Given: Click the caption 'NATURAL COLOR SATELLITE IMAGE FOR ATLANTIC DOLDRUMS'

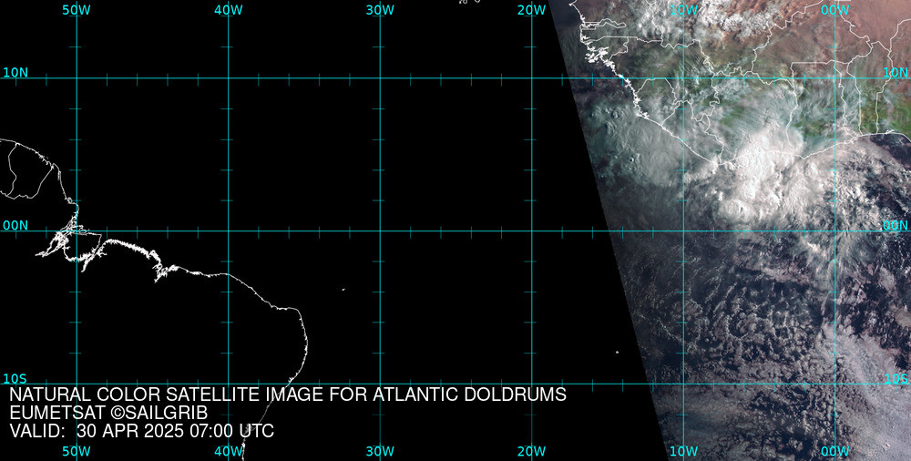Looking at the screenshot, I should (288, 394).
